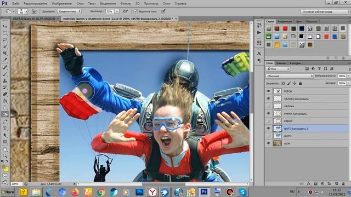Select the Eyedropper tool
The image size is (351, 197).
click(x=5, y=60)
